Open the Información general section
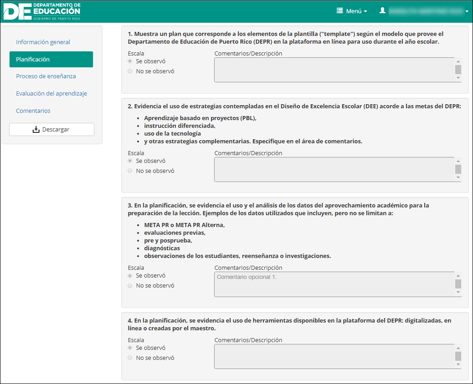The height and width of the screenshot is (384, 473). [x=43, y=42]
